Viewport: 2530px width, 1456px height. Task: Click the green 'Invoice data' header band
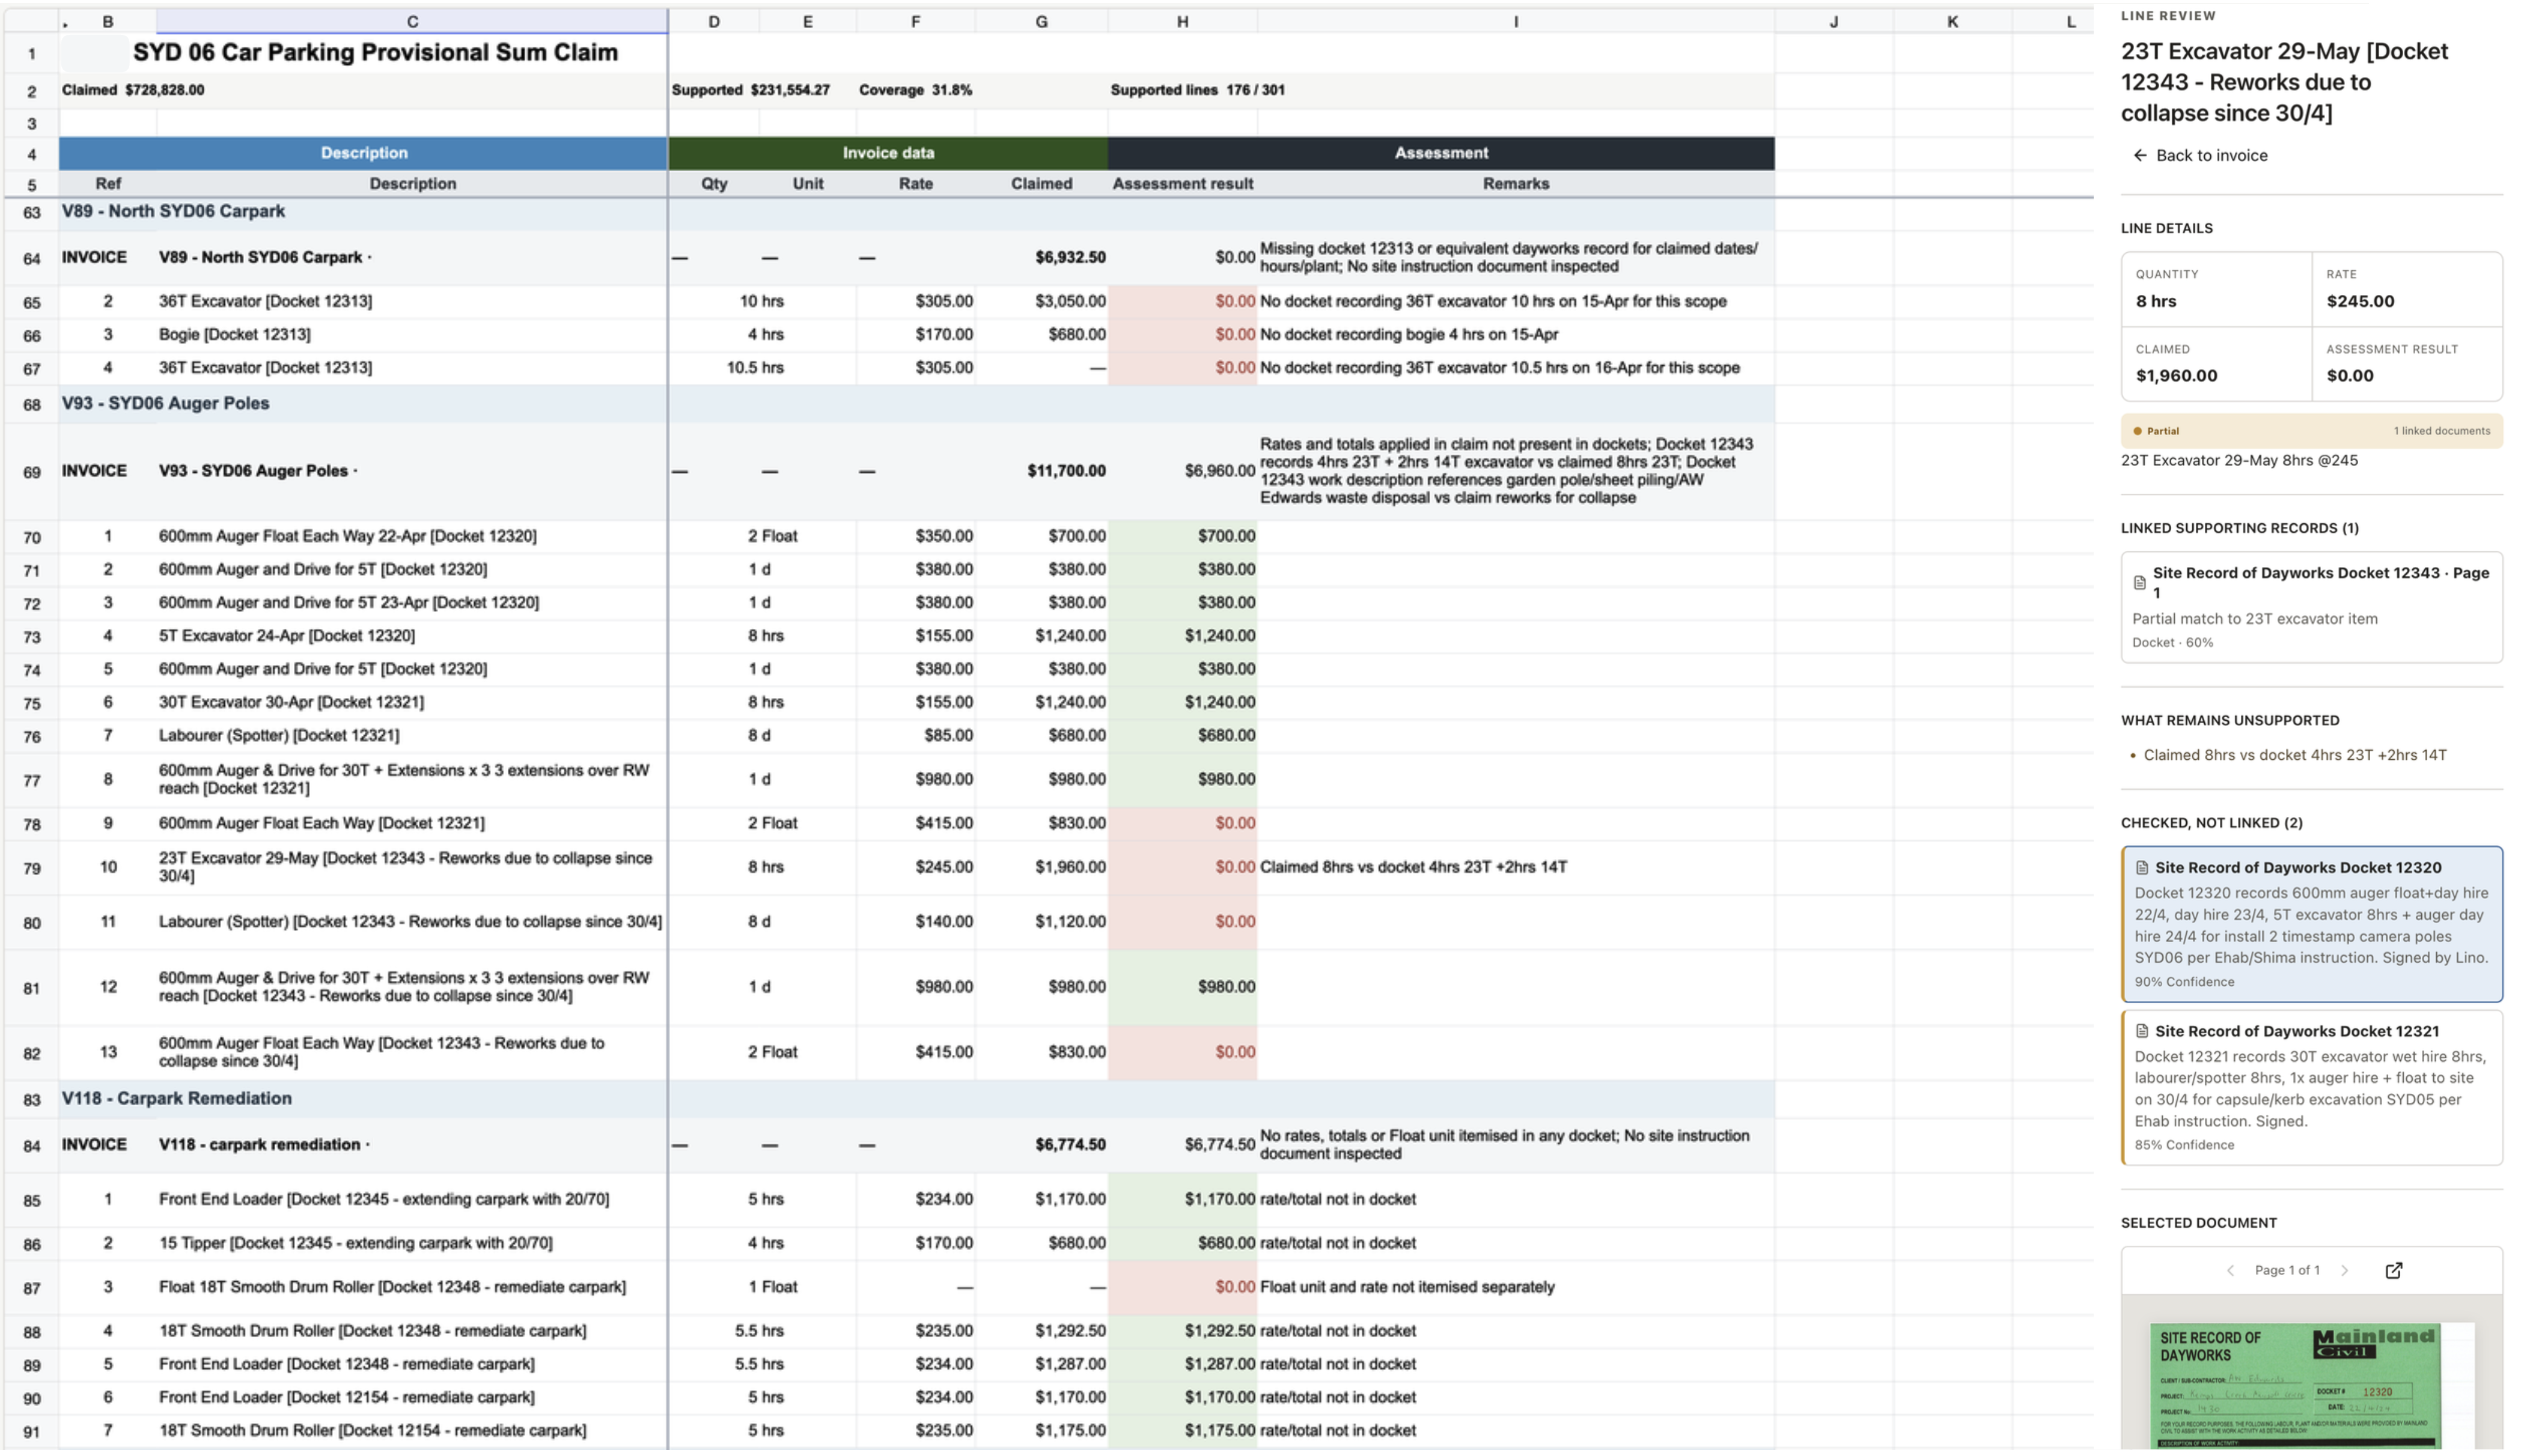[x=888, y=153]
